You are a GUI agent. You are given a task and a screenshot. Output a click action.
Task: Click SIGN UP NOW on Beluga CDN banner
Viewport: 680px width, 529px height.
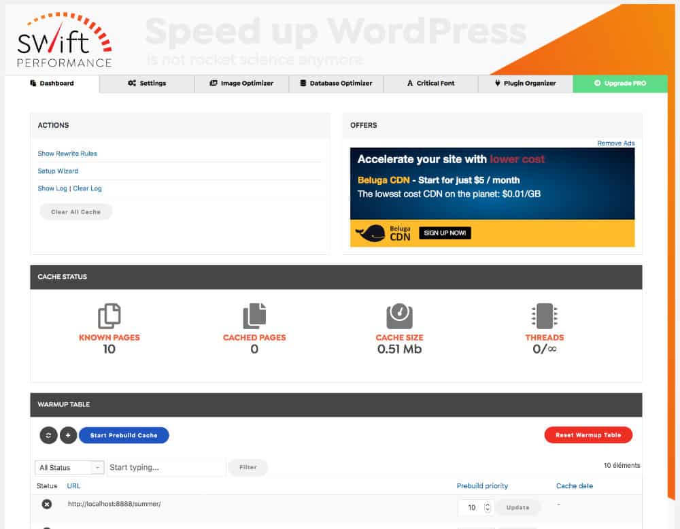tap(445, 233)
